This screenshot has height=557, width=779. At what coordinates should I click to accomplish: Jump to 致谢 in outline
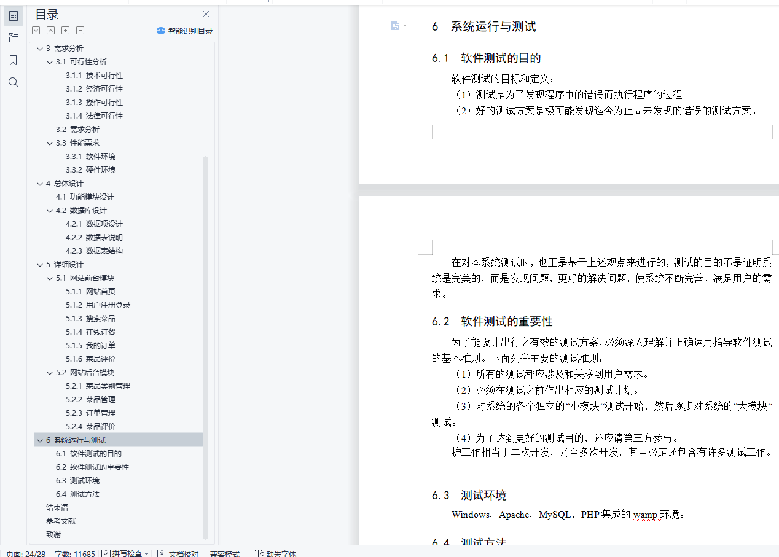[x=53, y=535]
